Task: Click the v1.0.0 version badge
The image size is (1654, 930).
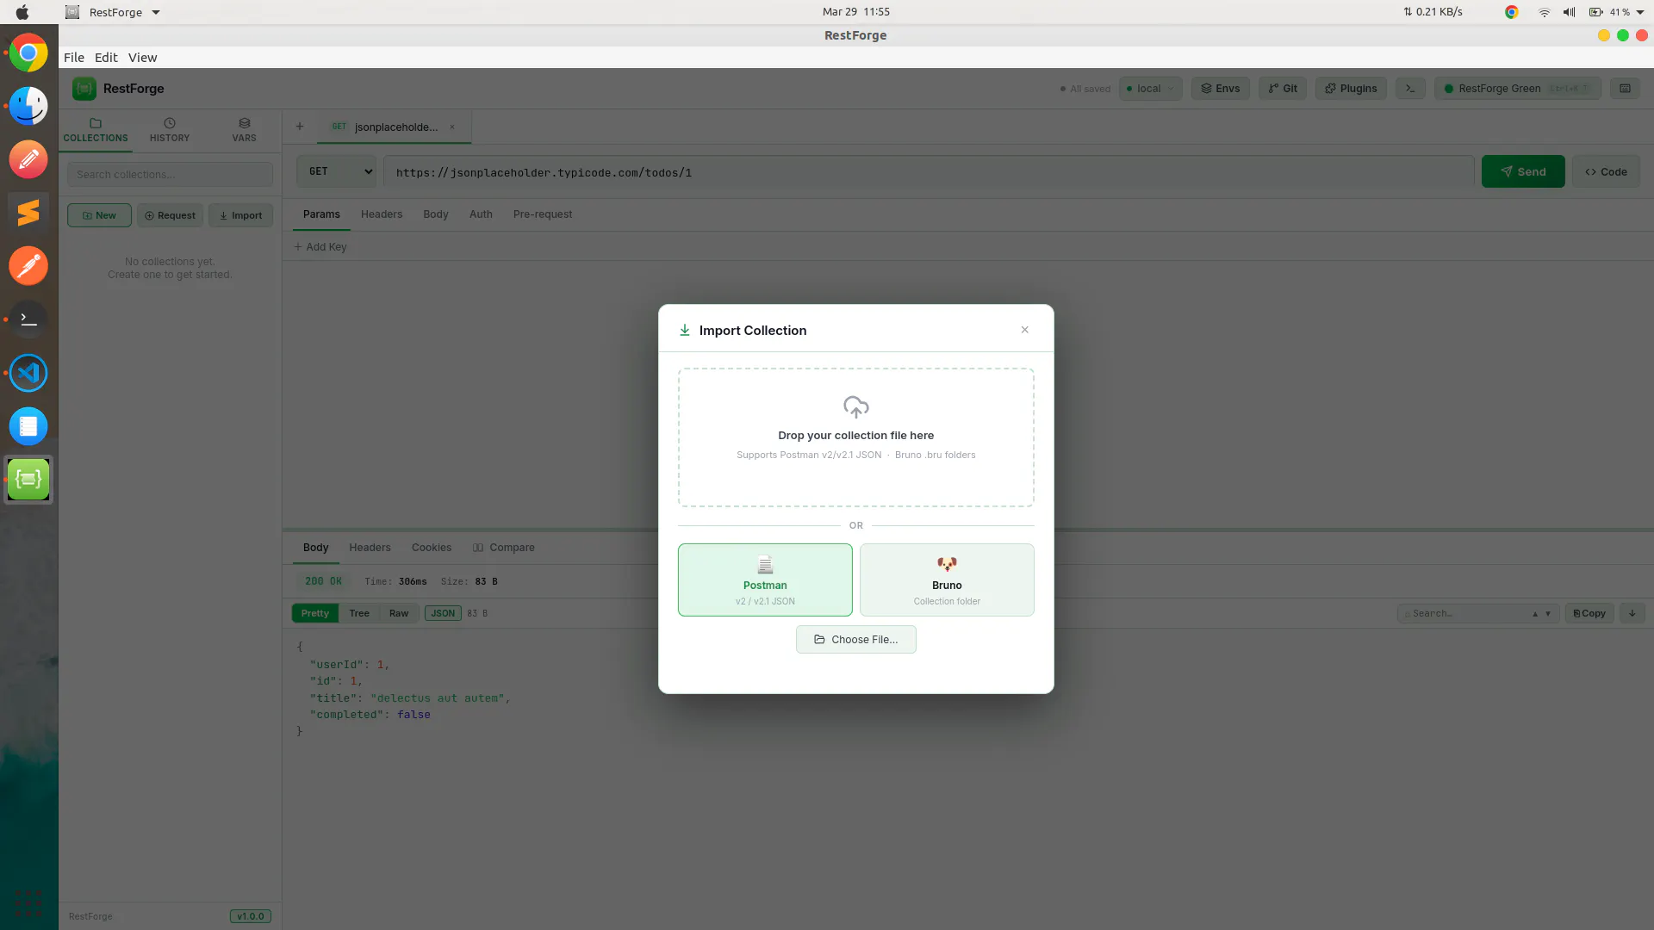Action: [251, 916]
